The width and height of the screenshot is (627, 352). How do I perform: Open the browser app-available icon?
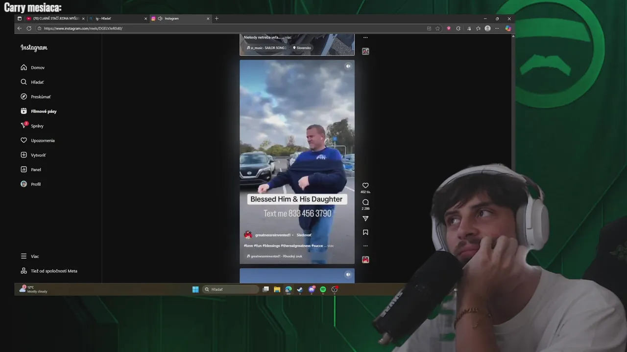tap(429, 28)
